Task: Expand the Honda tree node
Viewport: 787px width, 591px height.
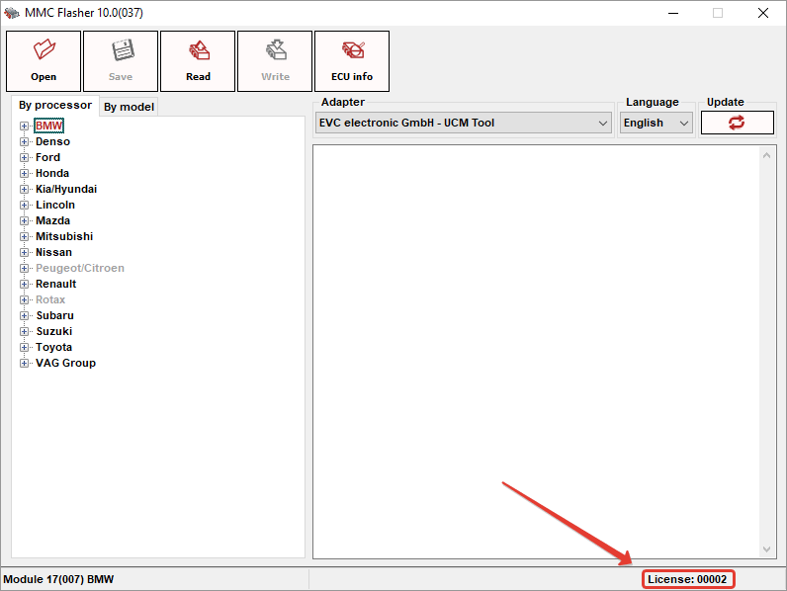Action: pos(24,174)
